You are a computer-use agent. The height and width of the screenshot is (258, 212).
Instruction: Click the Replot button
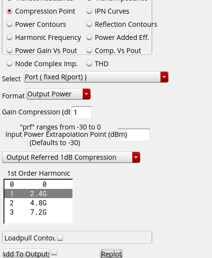[x=111, y=254]
